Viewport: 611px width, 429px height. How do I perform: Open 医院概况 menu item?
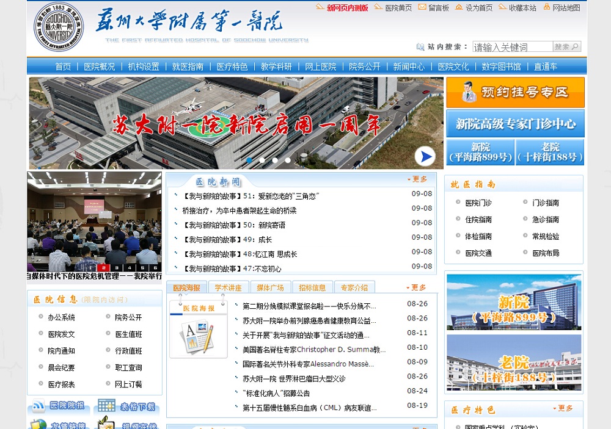(100, 67)
